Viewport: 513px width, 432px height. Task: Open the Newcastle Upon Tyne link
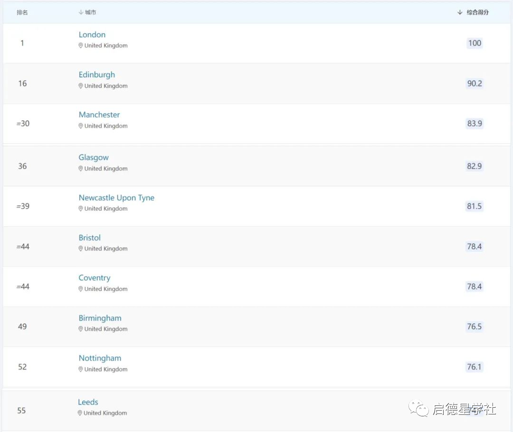coord(116,198)
